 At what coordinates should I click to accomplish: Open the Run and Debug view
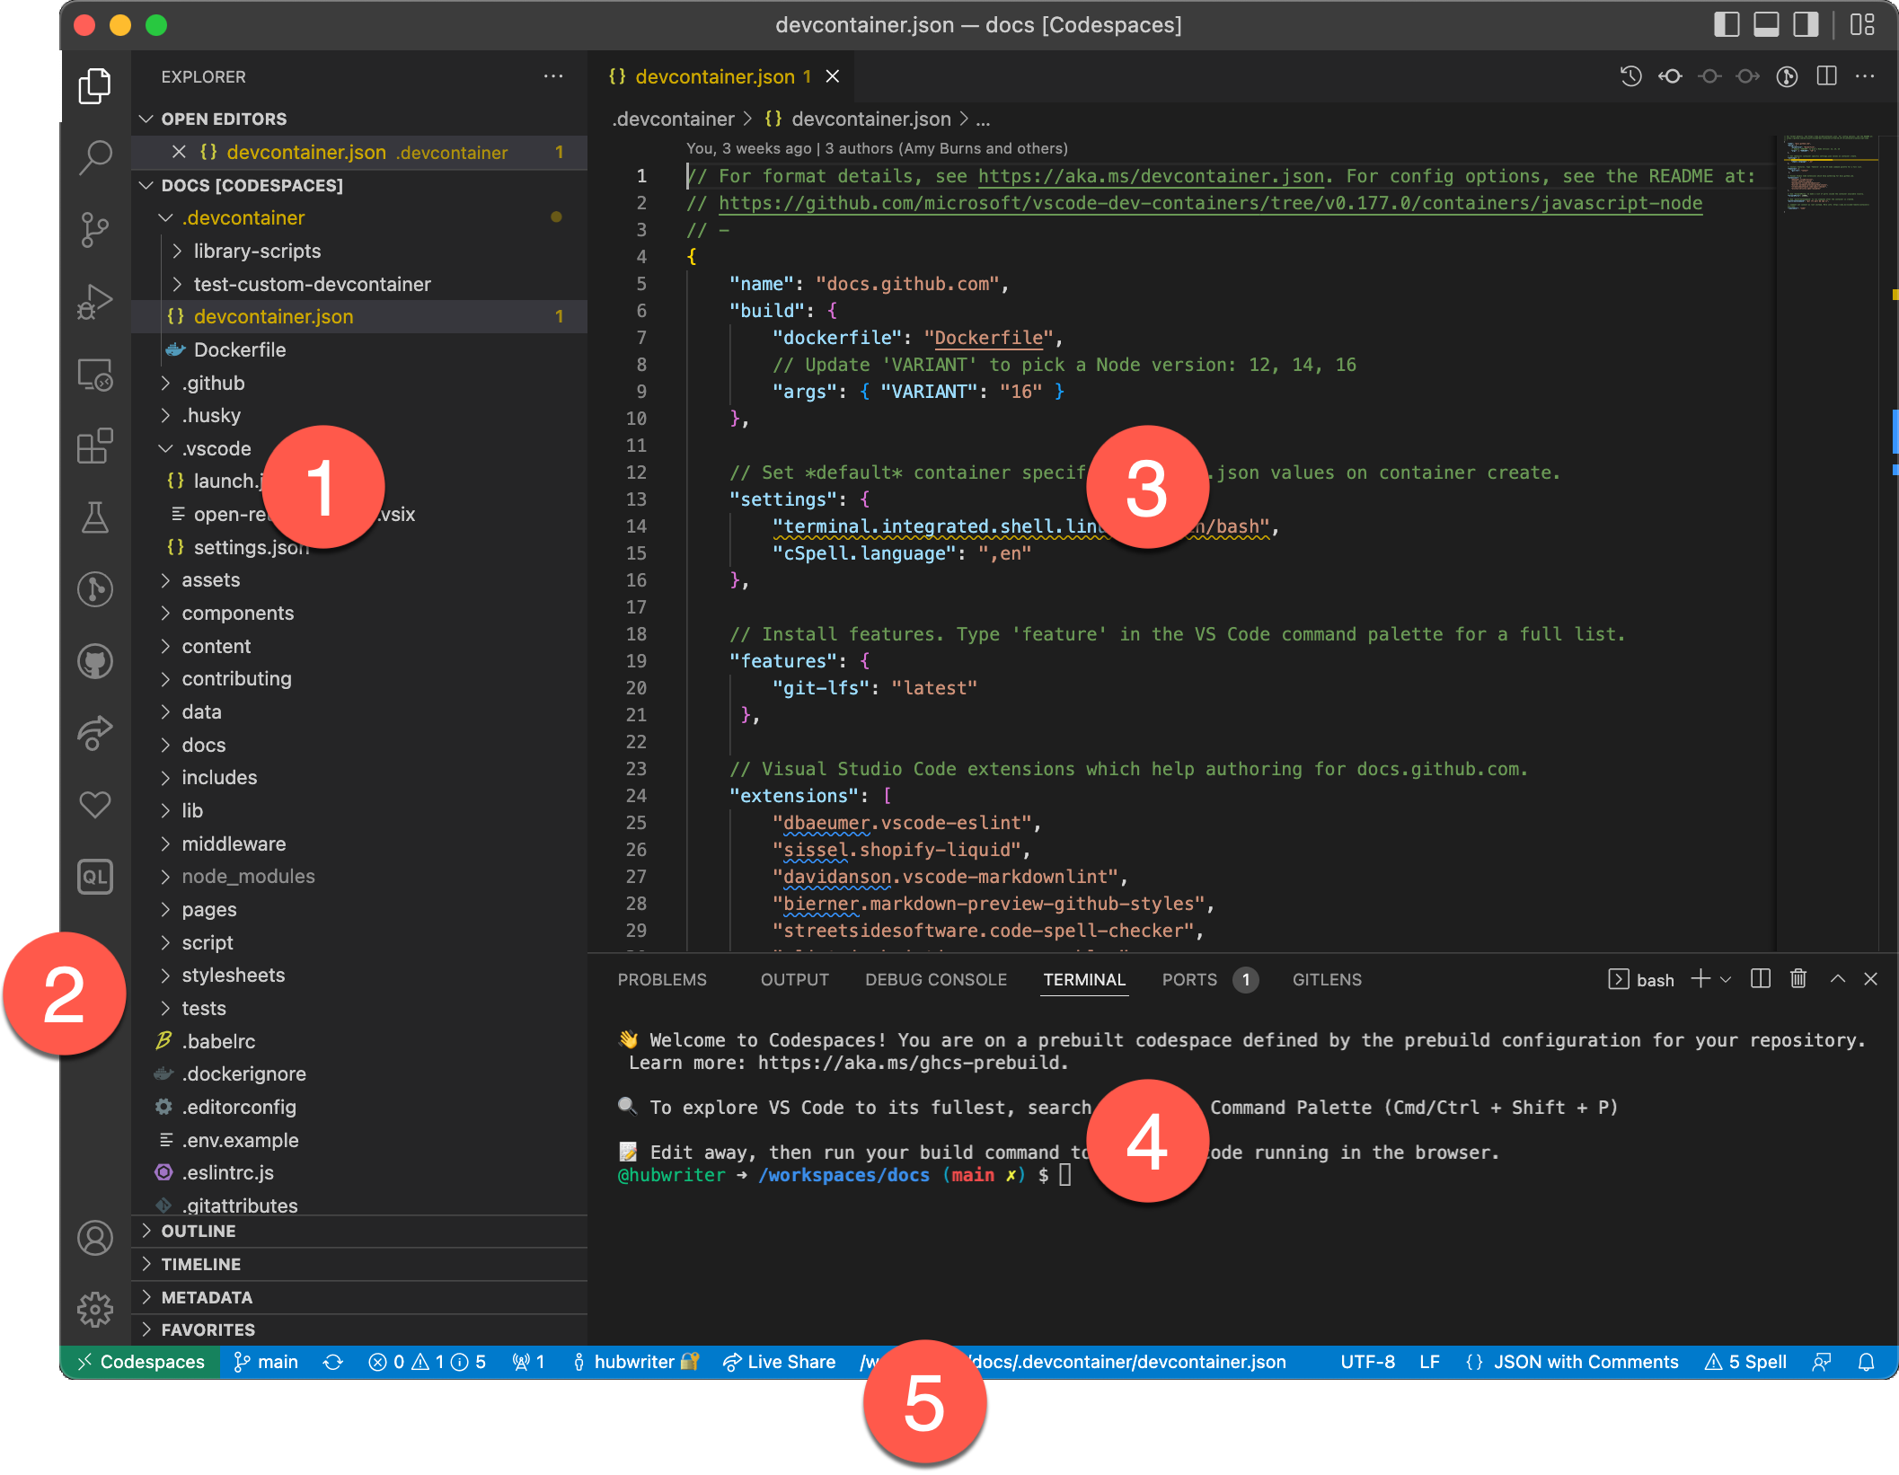tap(94, 301)
